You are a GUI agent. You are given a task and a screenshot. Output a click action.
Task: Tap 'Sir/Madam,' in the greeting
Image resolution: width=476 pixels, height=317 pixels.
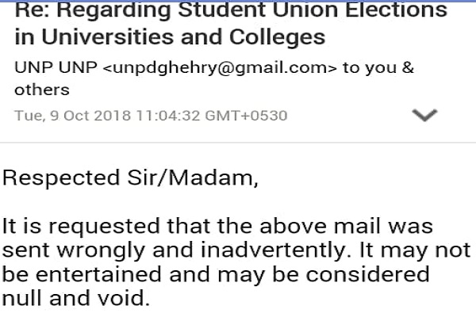point(193,178)
